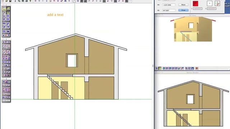
Task: Click the black down arrow in palette 1
Action: pos(4,35)
